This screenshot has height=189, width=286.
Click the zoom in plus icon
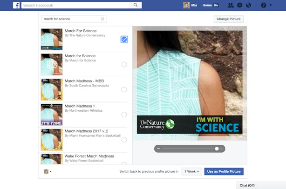[x=221, y=148]
